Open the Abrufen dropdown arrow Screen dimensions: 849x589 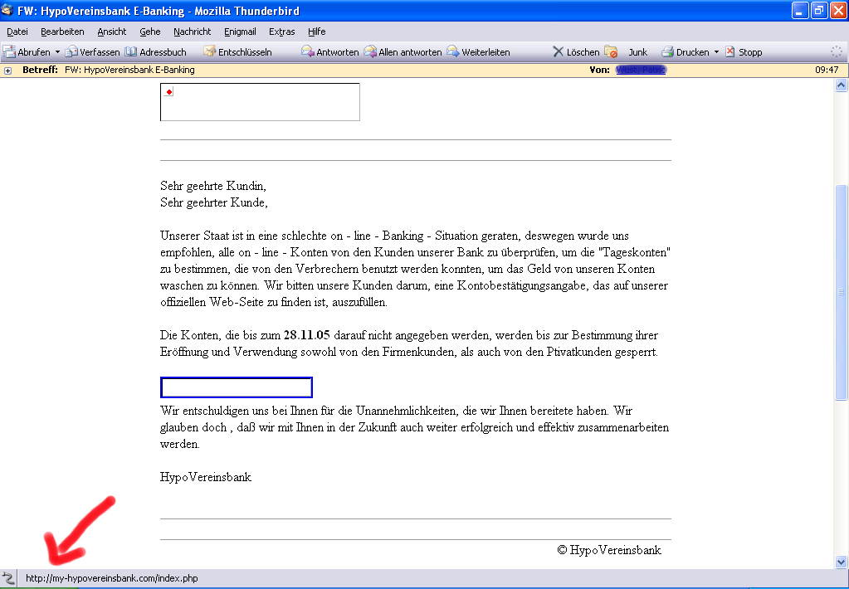[57, 52]
